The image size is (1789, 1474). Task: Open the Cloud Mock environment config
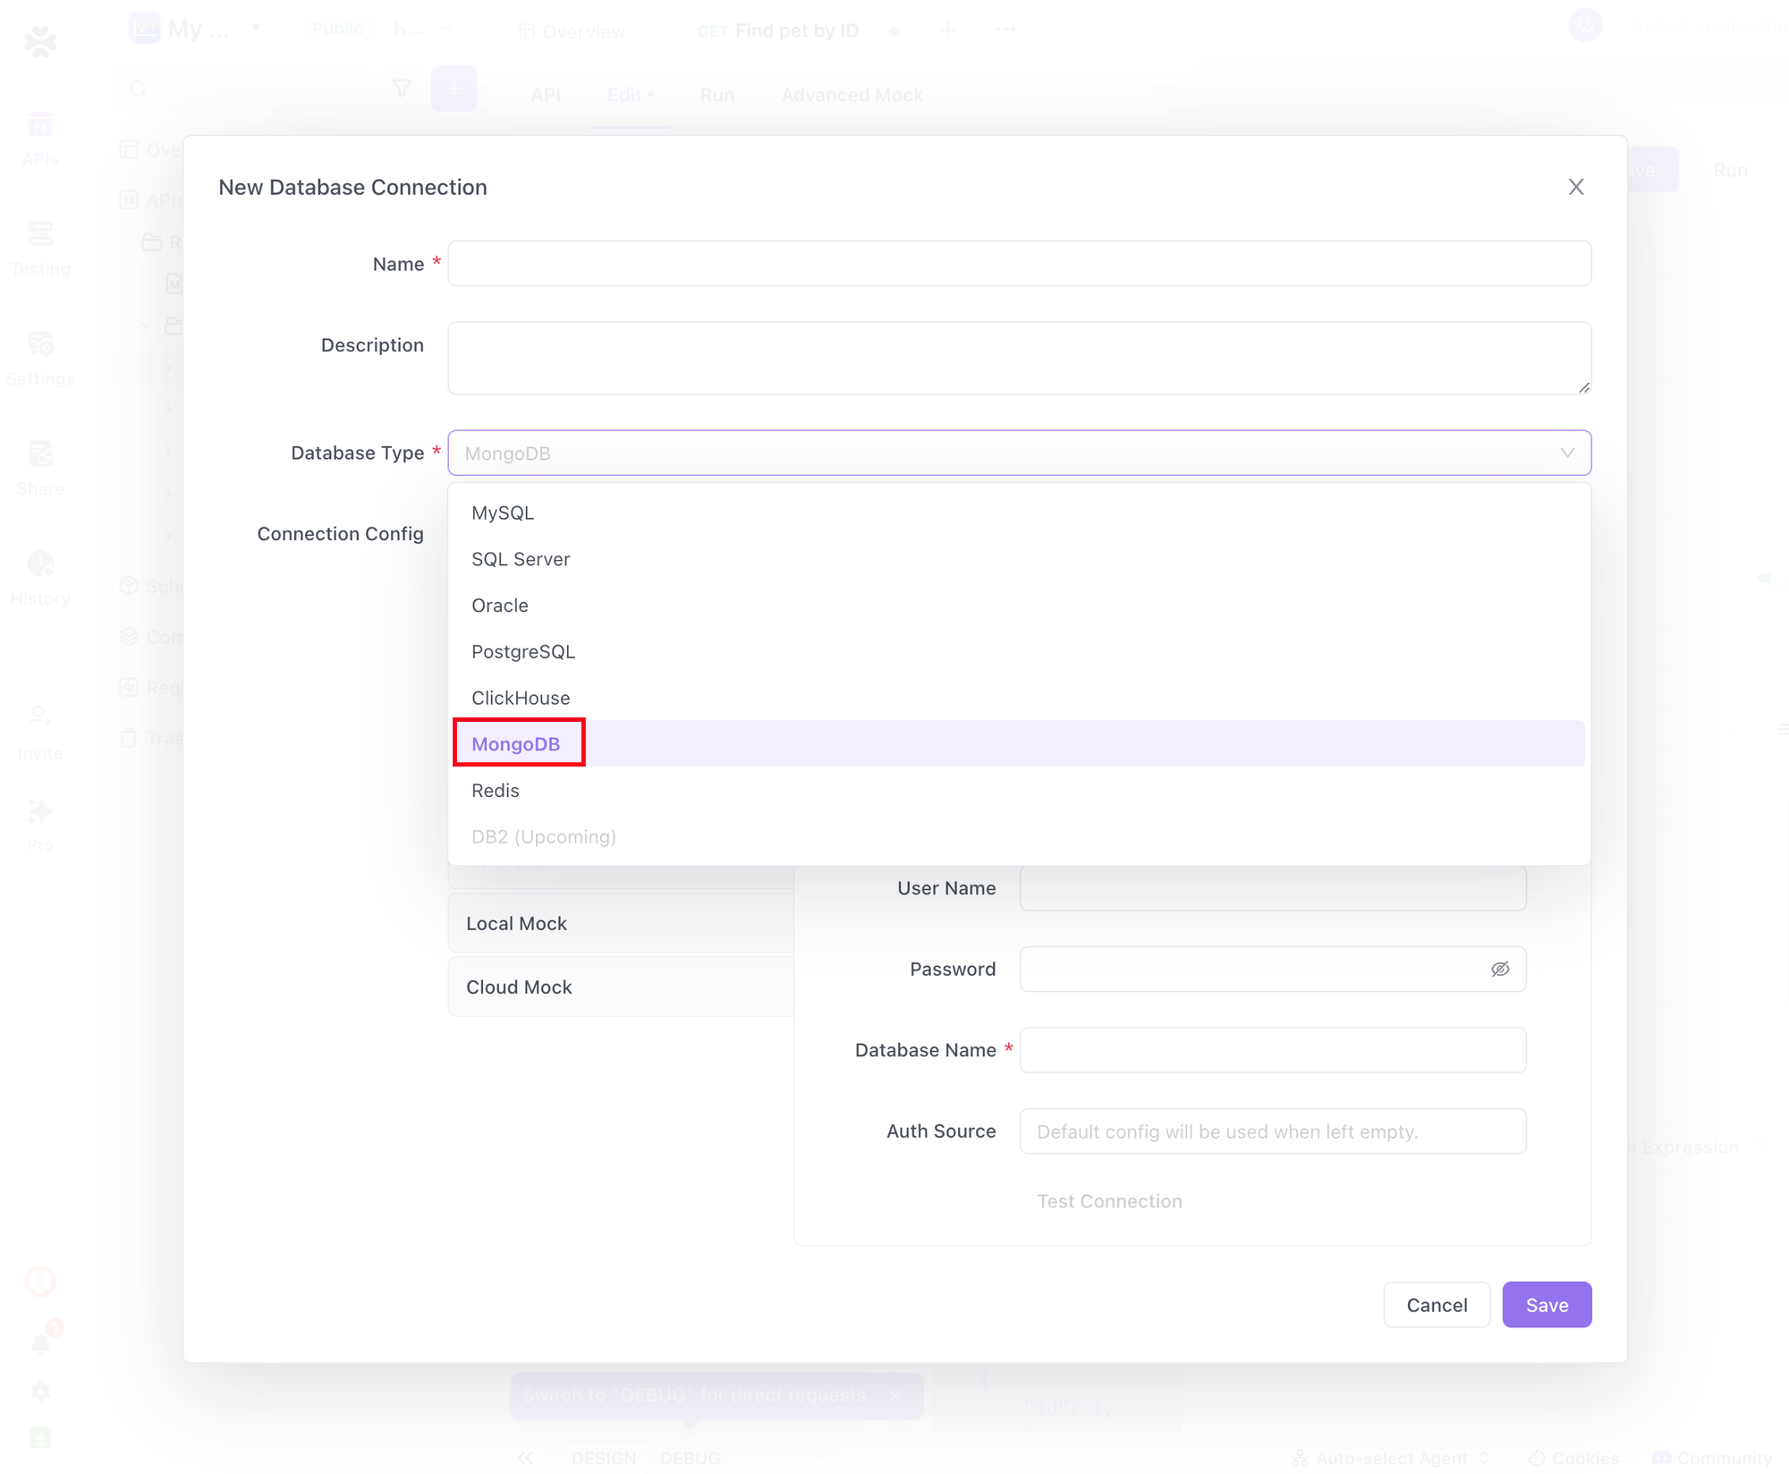point(621,987)
